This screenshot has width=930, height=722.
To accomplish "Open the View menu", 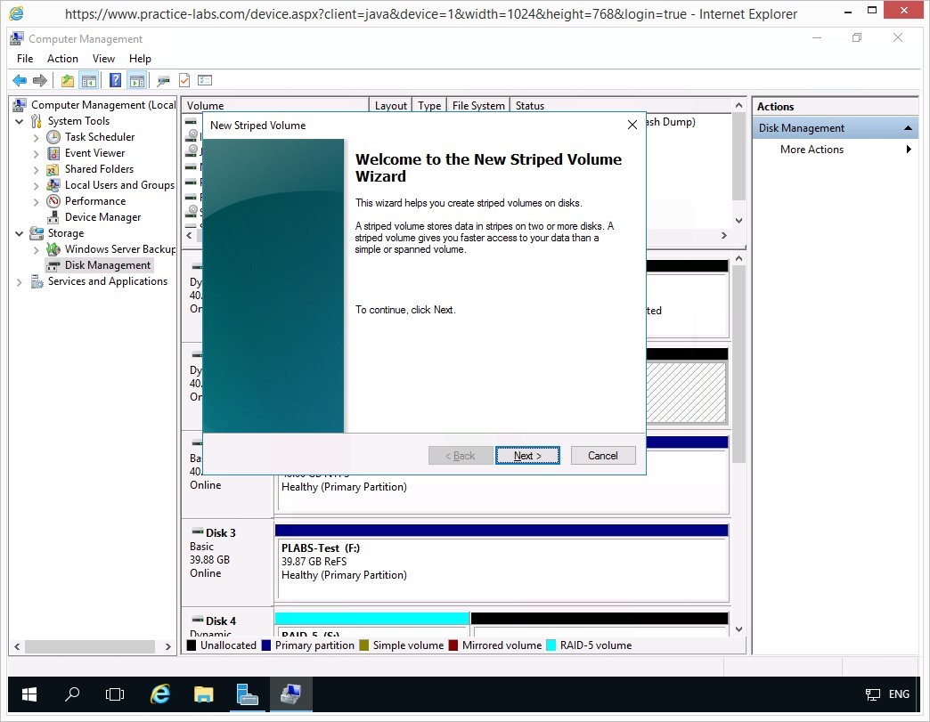I will tap(103, 59).
